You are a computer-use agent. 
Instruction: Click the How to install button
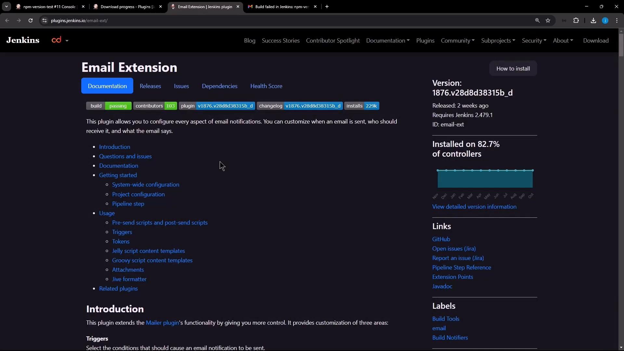[x=513, y=69]
